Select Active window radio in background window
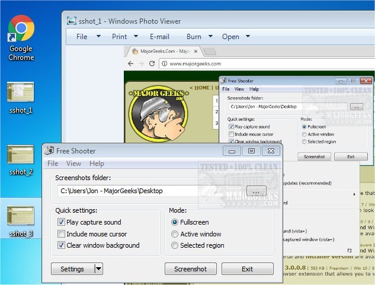The image size is (375, 285). coord(305,135)
